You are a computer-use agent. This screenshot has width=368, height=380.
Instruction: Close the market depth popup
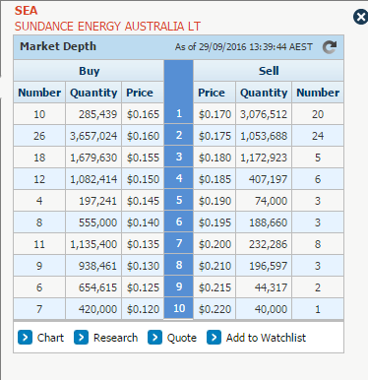360,17
